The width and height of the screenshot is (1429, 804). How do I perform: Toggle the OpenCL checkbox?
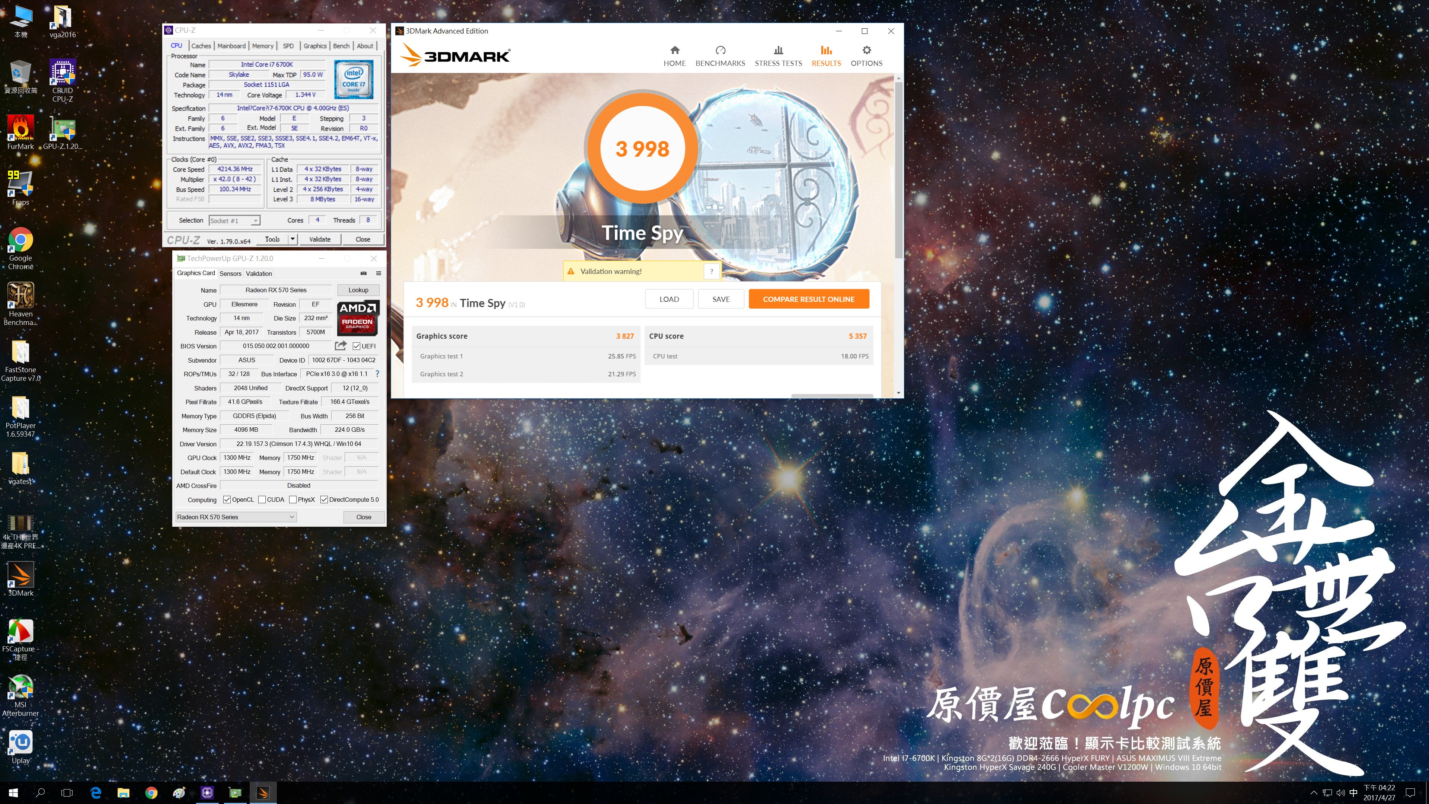coord(227,500)
